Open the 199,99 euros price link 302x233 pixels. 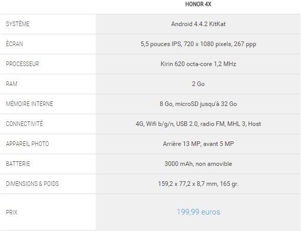point(198,212)
